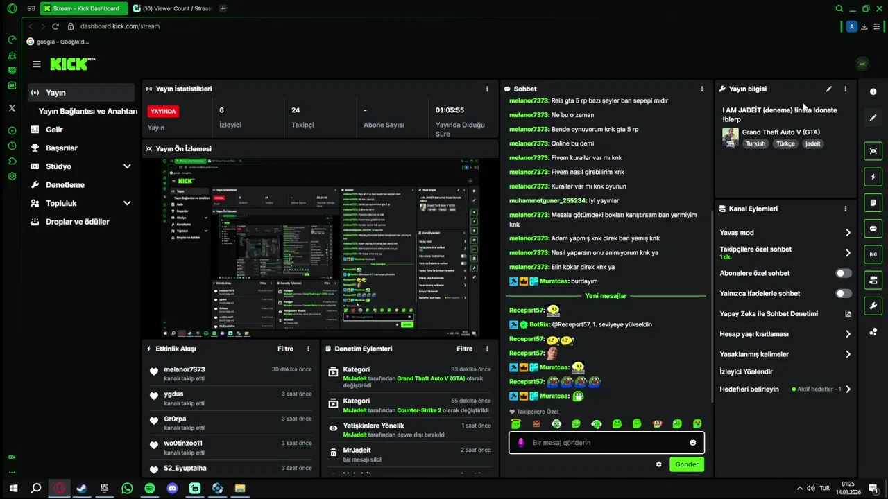Select Yayın in the sidebar
Image resolution: width=888 pixels, height=499 pixels.
[81, 93]
